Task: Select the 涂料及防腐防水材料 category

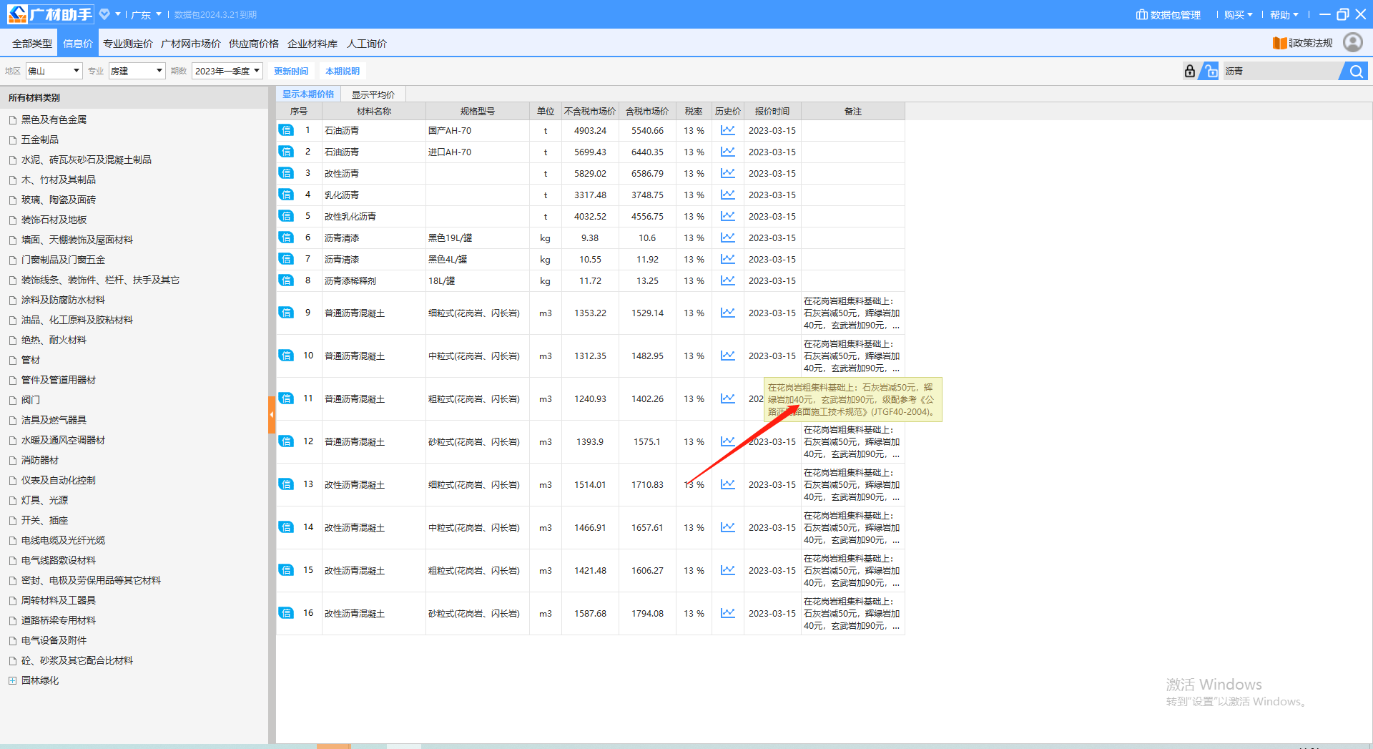Action: [63, 300]
